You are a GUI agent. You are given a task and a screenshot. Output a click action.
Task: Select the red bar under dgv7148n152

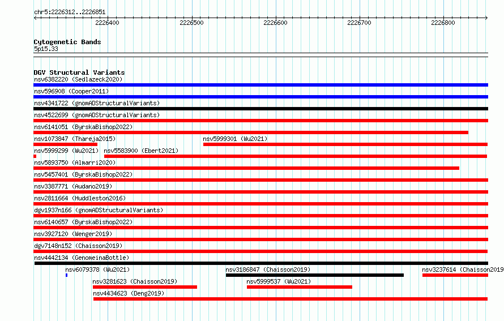coord(260,251)
